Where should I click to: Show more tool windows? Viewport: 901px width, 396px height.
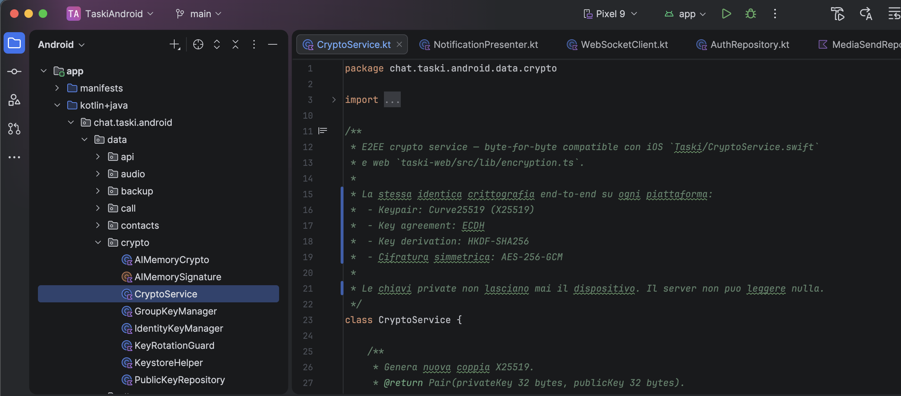tap(14, 157)
